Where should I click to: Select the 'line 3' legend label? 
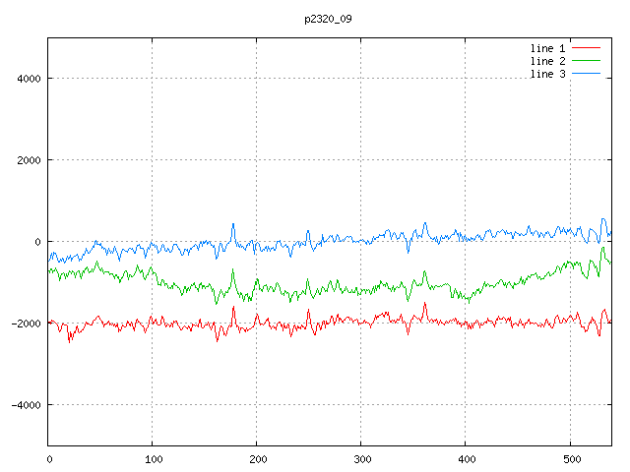pos(547,75)
